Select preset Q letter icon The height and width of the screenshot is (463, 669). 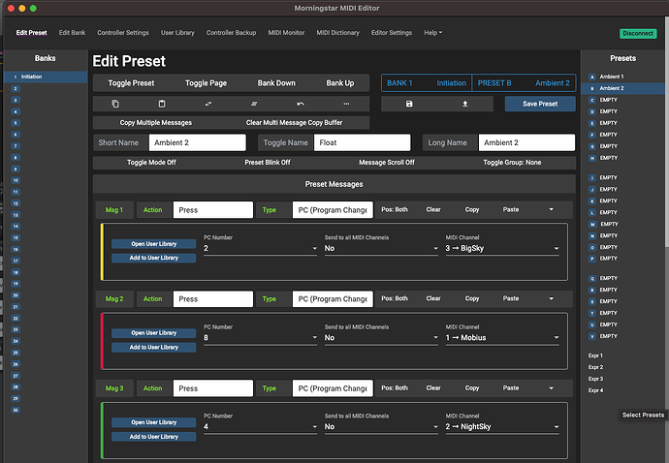pos(591,278)
